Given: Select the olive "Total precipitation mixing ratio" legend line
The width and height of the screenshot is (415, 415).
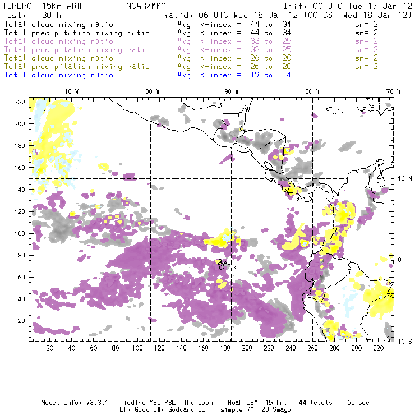Looking at the screenshot, I should point(77,66).
